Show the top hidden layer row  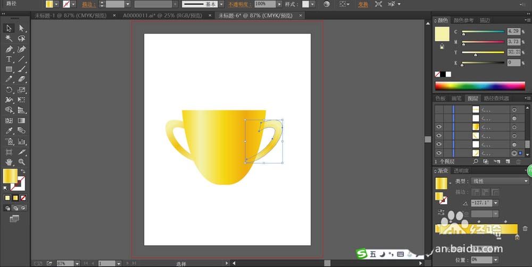(439, 109)
